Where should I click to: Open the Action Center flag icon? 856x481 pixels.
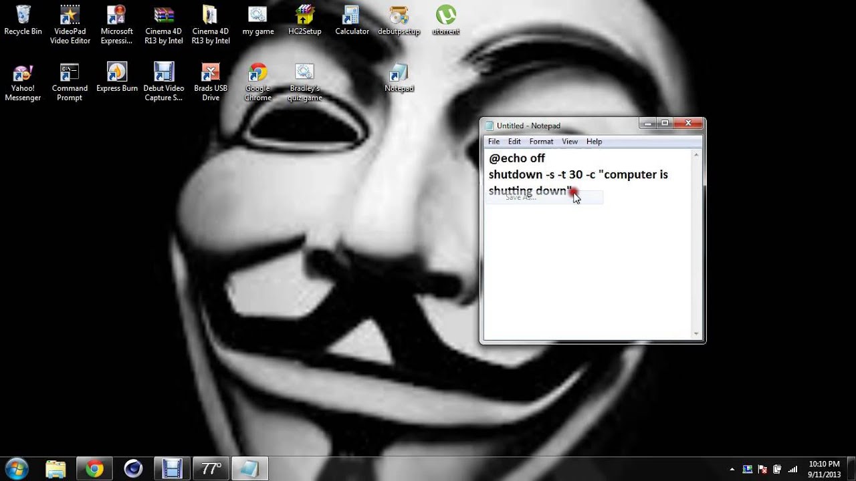tap(762, 470)
